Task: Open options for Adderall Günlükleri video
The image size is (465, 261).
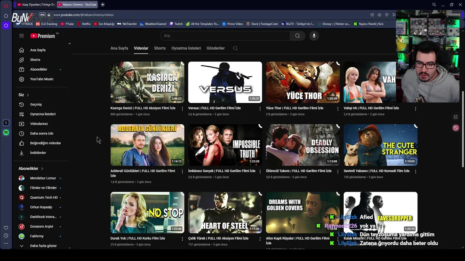Action: point(182,171)
